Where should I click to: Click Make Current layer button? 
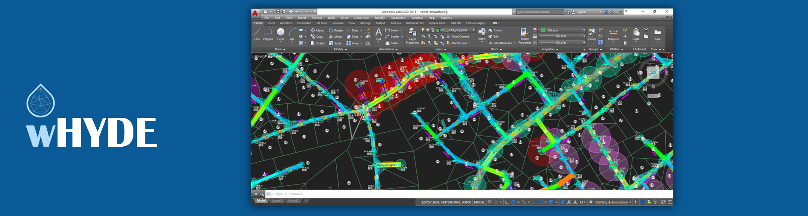click(457, 37)
